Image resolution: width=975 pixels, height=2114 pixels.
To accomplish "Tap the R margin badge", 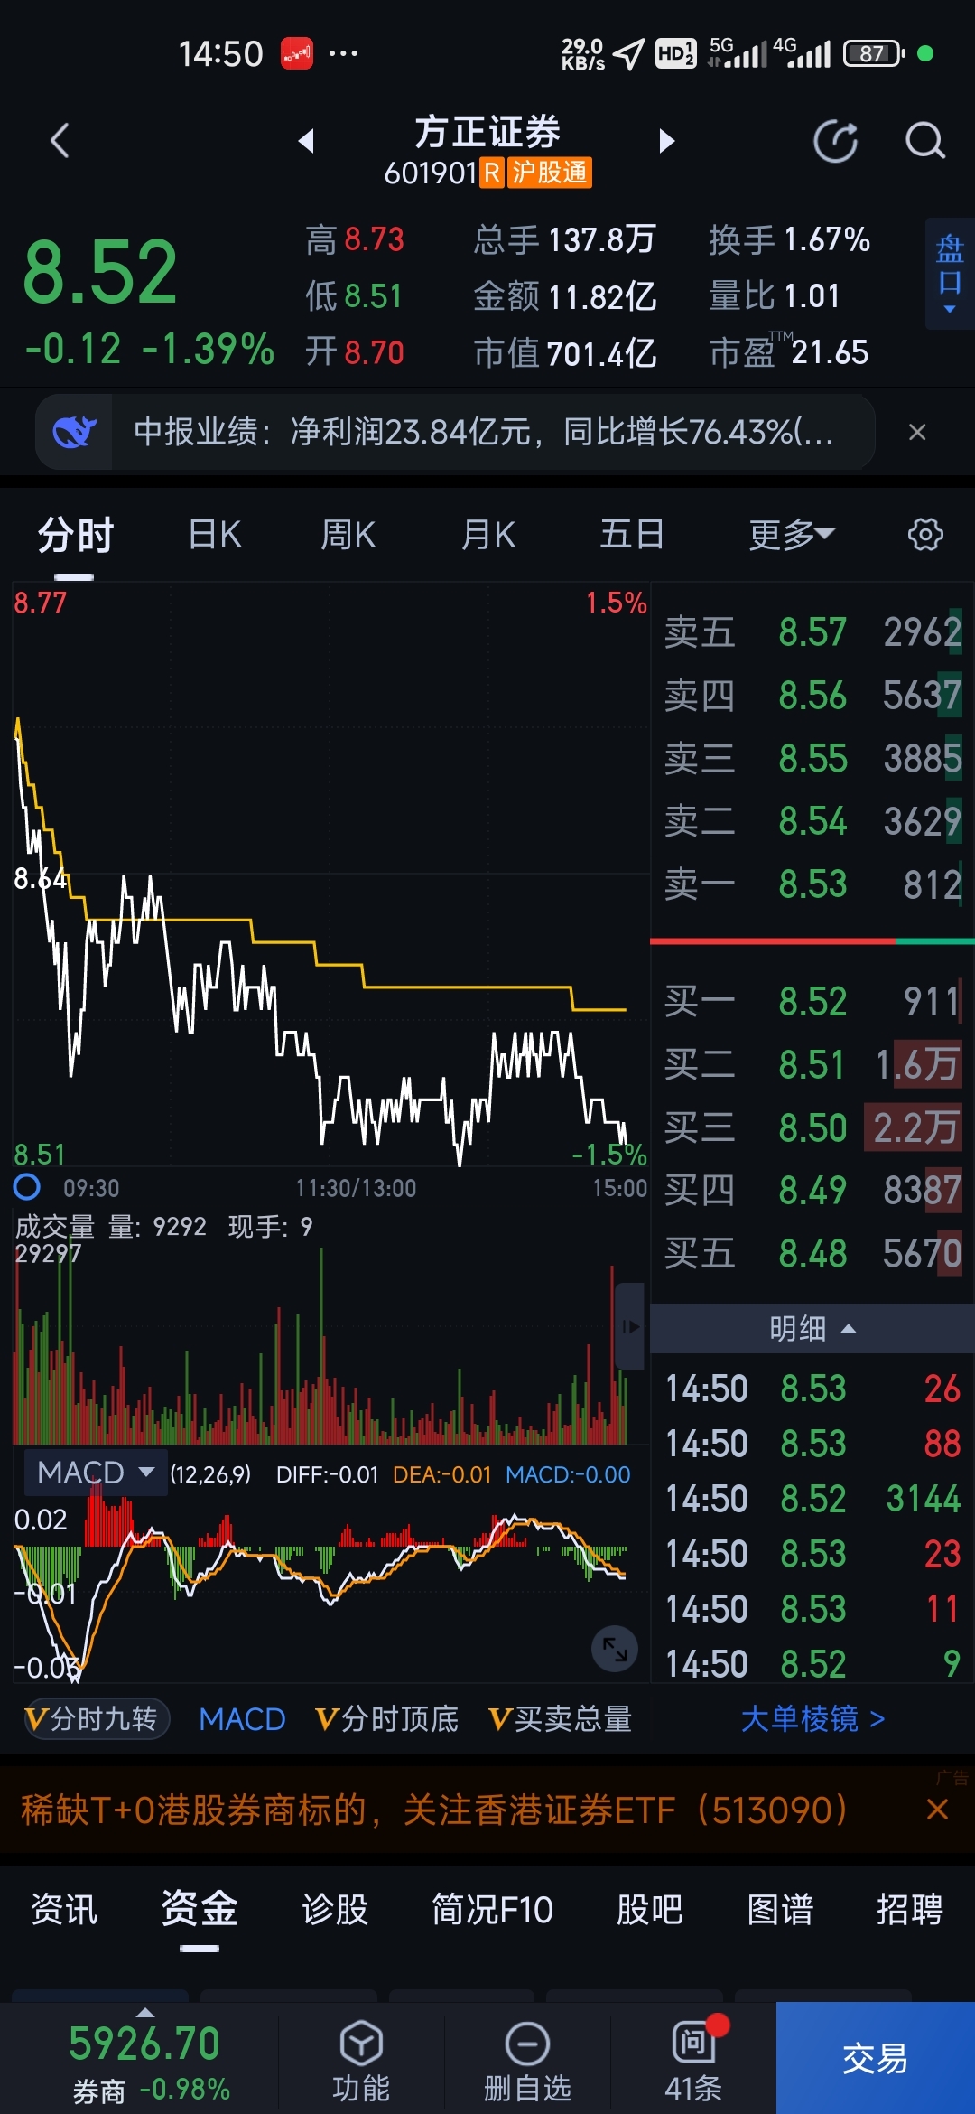I will tap(491, 173).
